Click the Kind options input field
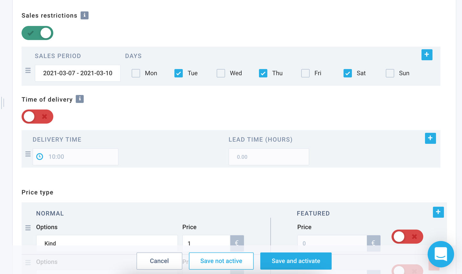 [x=107, y=243]
